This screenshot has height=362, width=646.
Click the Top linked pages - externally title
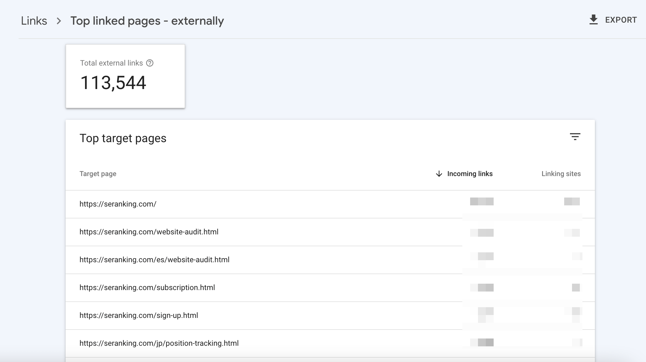pyautogui.click(x=147, y=21)
